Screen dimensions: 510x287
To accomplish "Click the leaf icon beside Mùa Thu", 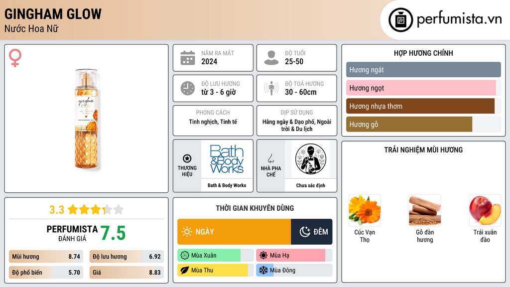I will point(185,271).
